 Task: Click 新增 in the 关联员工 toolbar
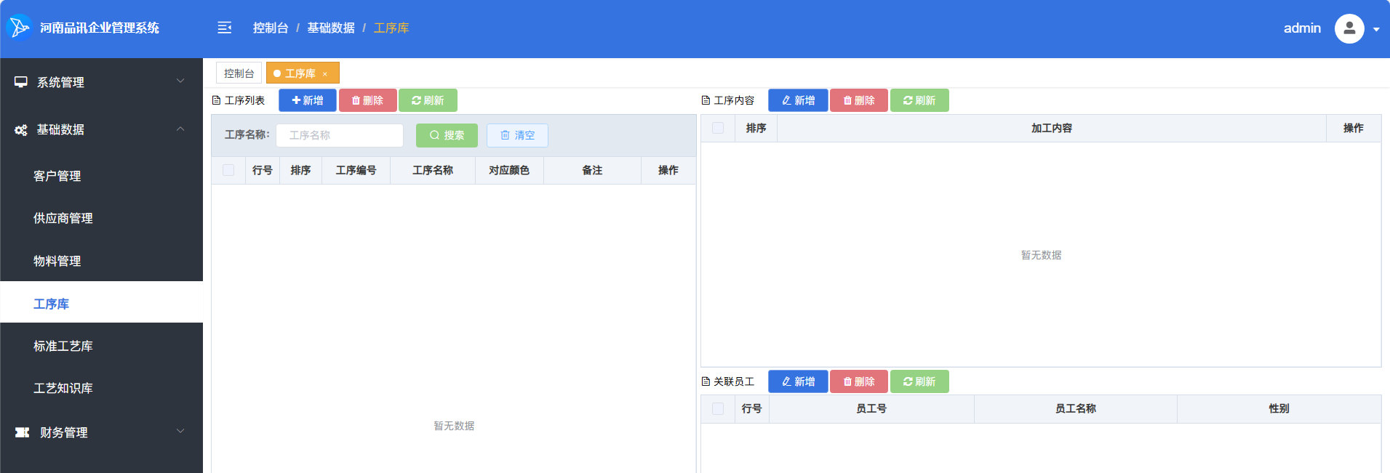click(x=798, y=381)
